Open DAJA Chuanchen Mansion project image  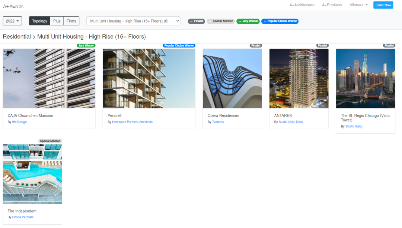pyautogui.click(x=49, y=78)
